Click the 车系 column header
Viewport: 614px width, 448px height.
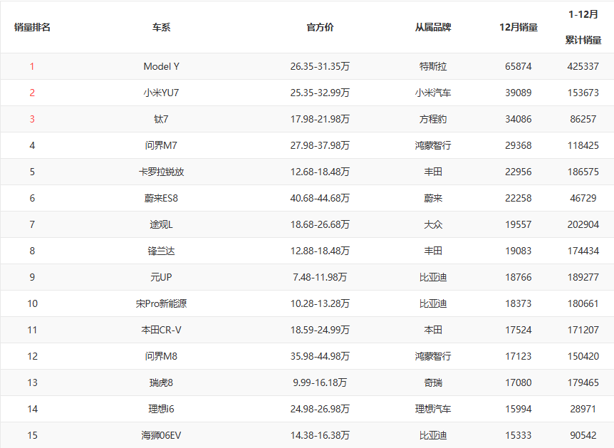coord(161,27)
